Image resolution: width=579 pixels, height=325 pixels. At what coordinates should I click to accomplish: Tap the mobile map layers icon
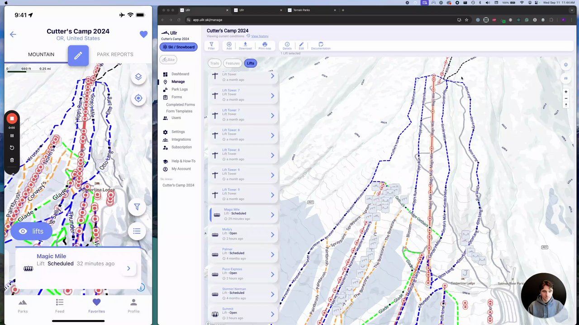pyautogui.click(x=138, y=77)
